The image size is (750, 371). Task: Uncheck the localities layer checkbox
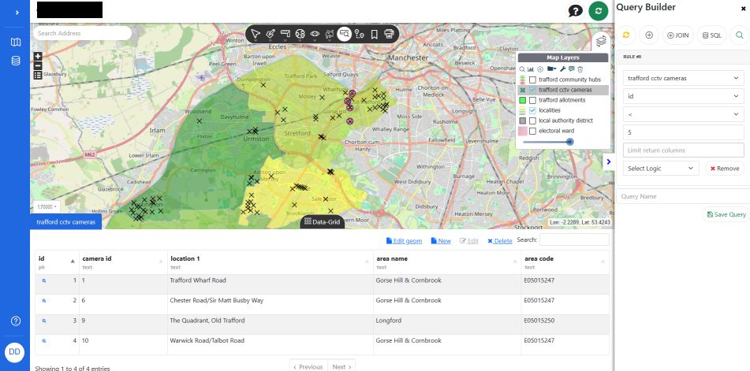coord(532,110)
